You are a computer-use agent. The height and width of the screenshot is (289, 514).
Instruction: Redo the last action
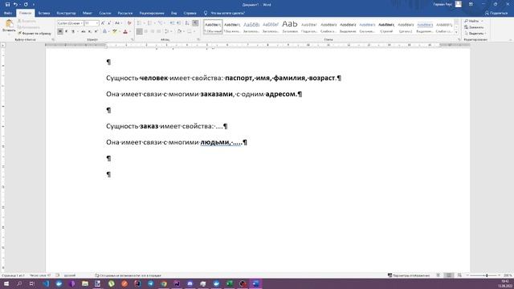(x=26, y=5)
